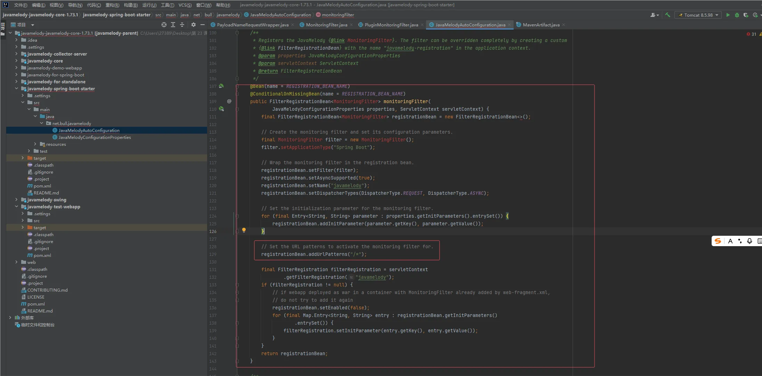The height and width of the screenshot is (376, 762).
Task: Open the Tomcat 8.5.98 run configuration dropdown
Action: 698,15
